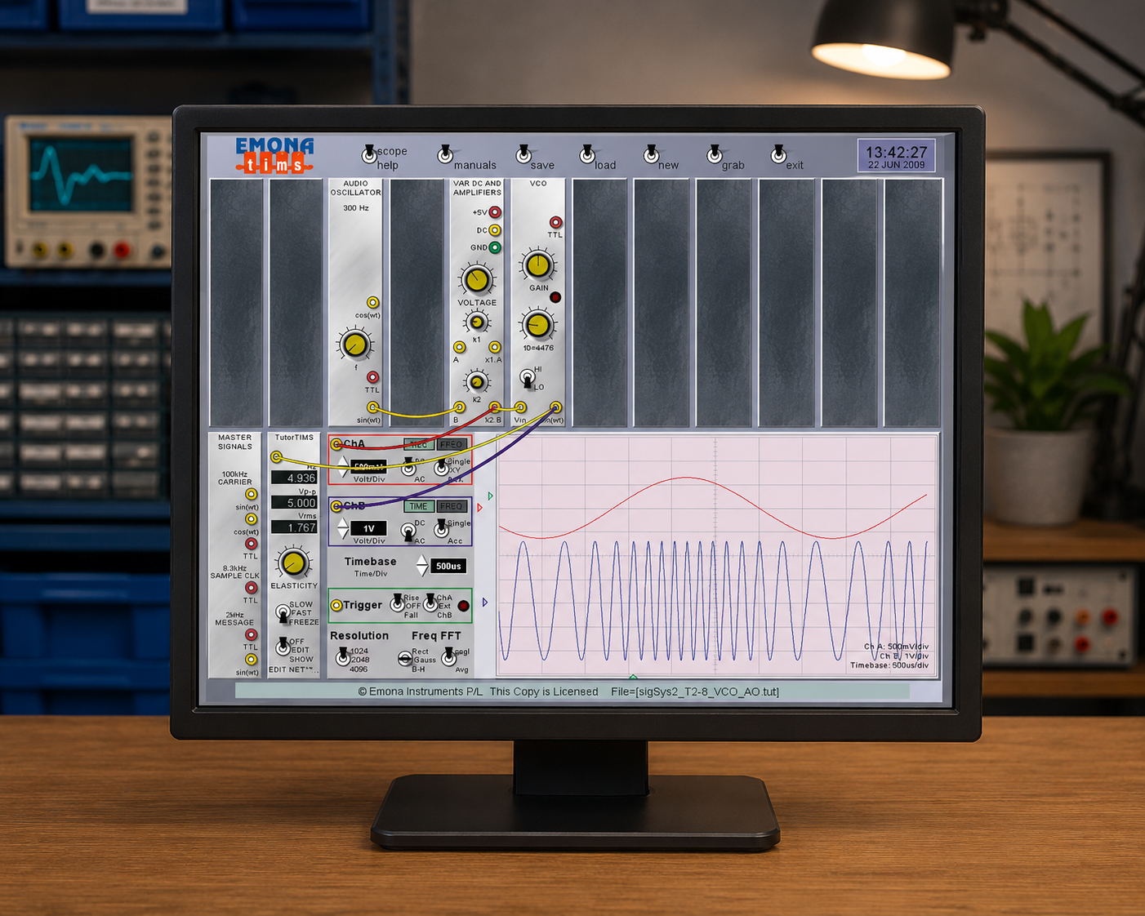This screenshot has height=916, width=1145.
Task: Select ChB FREQ display button
Action: [x=452, y=506]
